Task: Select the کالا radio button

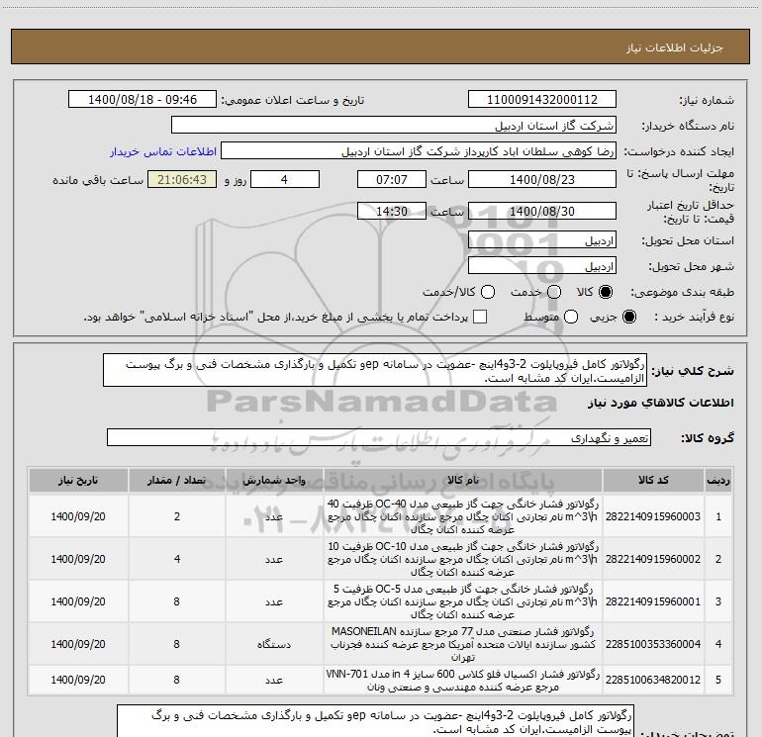Action: point(606,292)
